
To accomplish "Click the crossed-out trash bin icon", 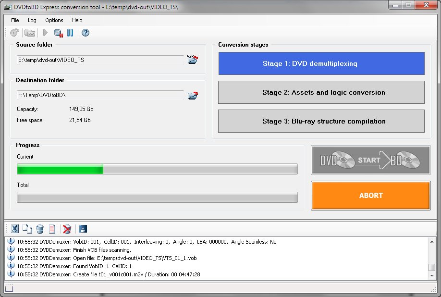I will click(67, 229).
